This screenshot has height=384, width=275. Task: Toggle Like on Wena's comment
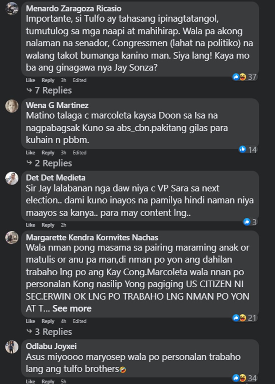(x=30, y=152)
